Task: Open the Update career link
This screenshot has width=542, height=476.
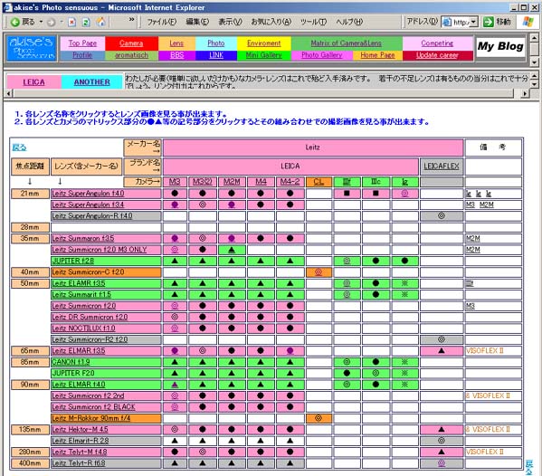Action: pos(437,55)
